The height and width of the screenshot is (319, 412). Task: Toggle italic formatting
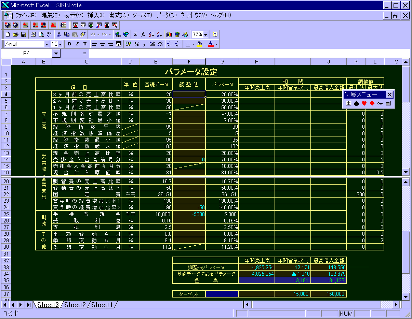pos(77,44)
